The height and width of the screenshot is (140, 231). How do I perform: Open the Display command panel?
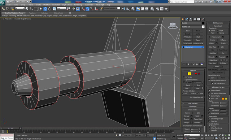click(x=199, y=19)
